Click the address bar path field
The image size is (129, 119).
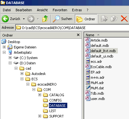[x=72, y=28]
